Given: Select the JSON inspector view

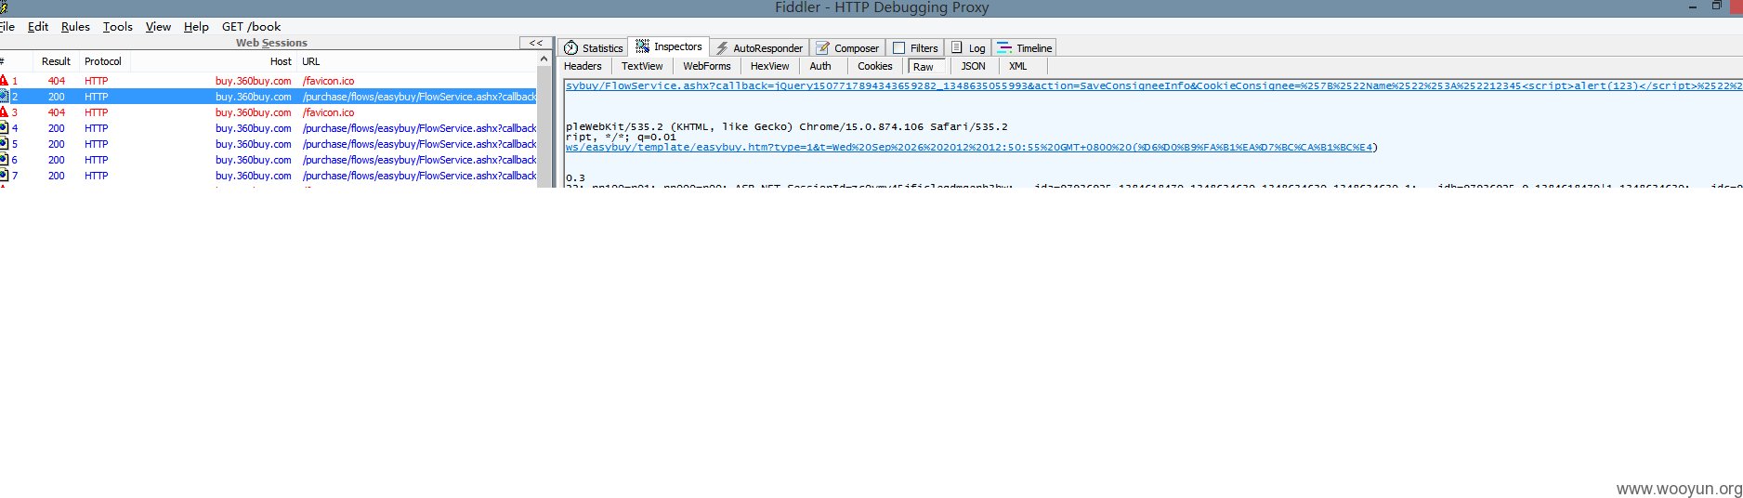Looking at the screenshot, I should [x=973, y=66].
